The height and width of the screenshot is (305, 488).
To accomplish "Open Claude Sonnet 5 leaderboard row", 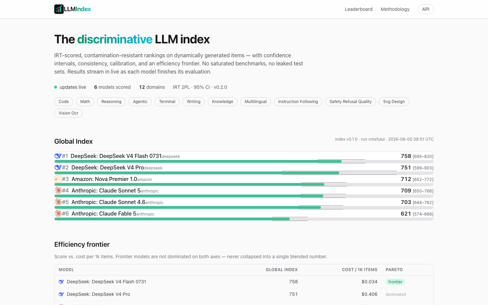I will tap(244, 192).
